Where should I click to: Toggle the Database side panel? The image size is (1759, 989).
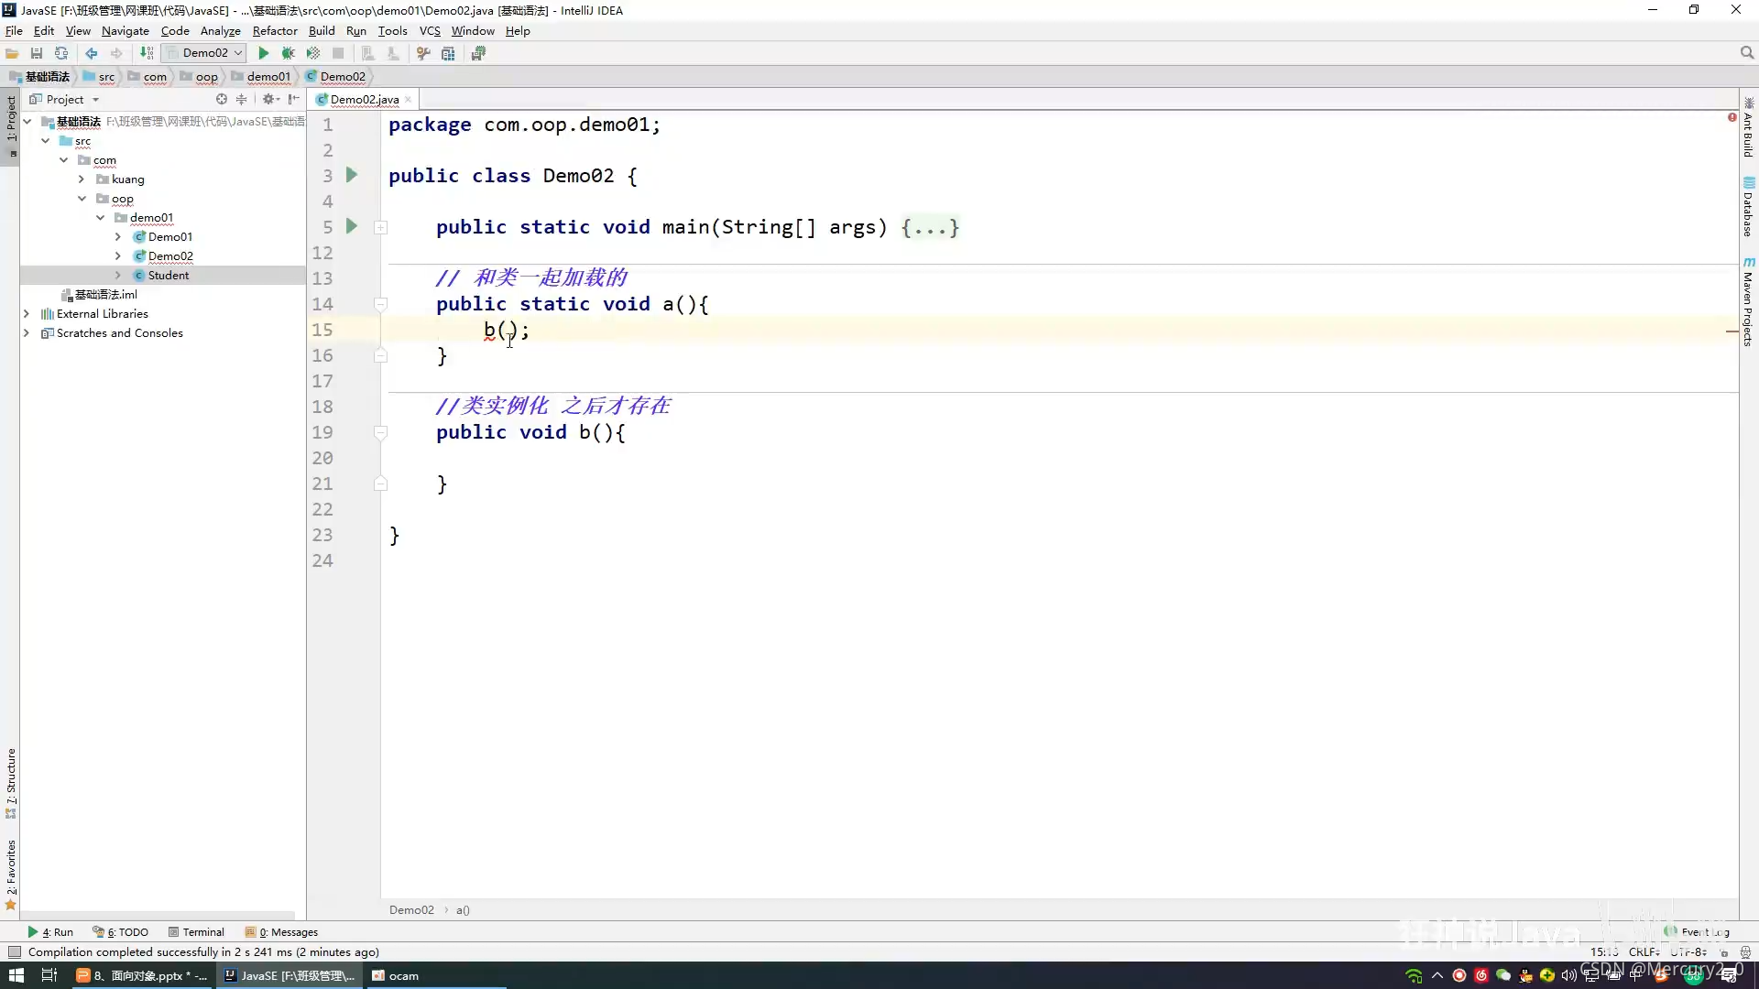pyautogui.click(x=1749, y=208)
